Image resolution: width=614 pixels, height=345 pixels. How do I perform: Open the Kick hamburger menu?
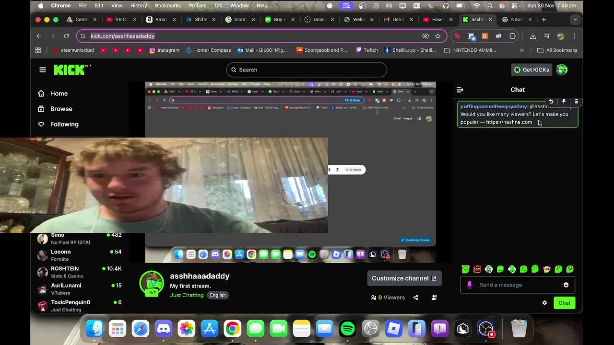pos(43,70)
